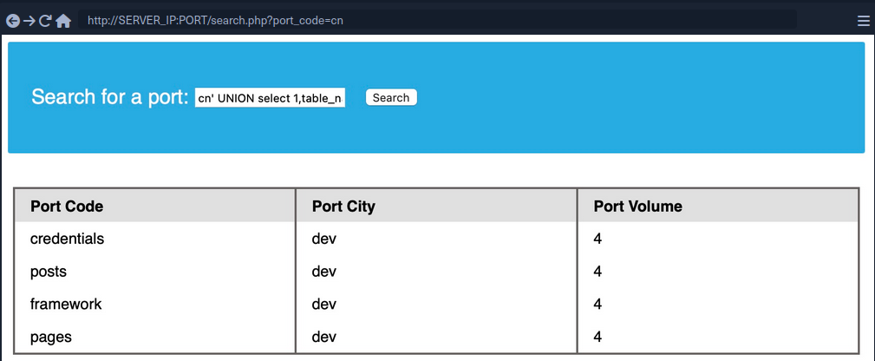Click the volume value in the framework row
The height and width of the screenshot is (361, 875).
[x=598, y=305]
